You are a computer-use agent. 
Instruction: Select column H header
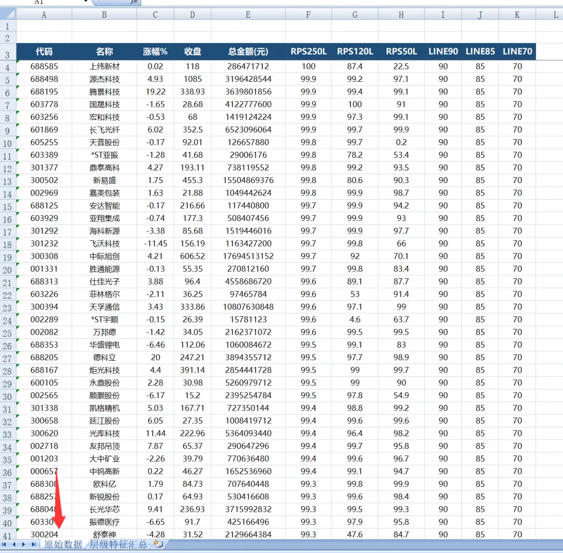click(x=401, y=15)
